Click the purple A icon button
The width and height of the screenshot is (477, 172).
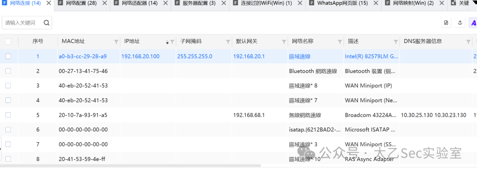473,23
